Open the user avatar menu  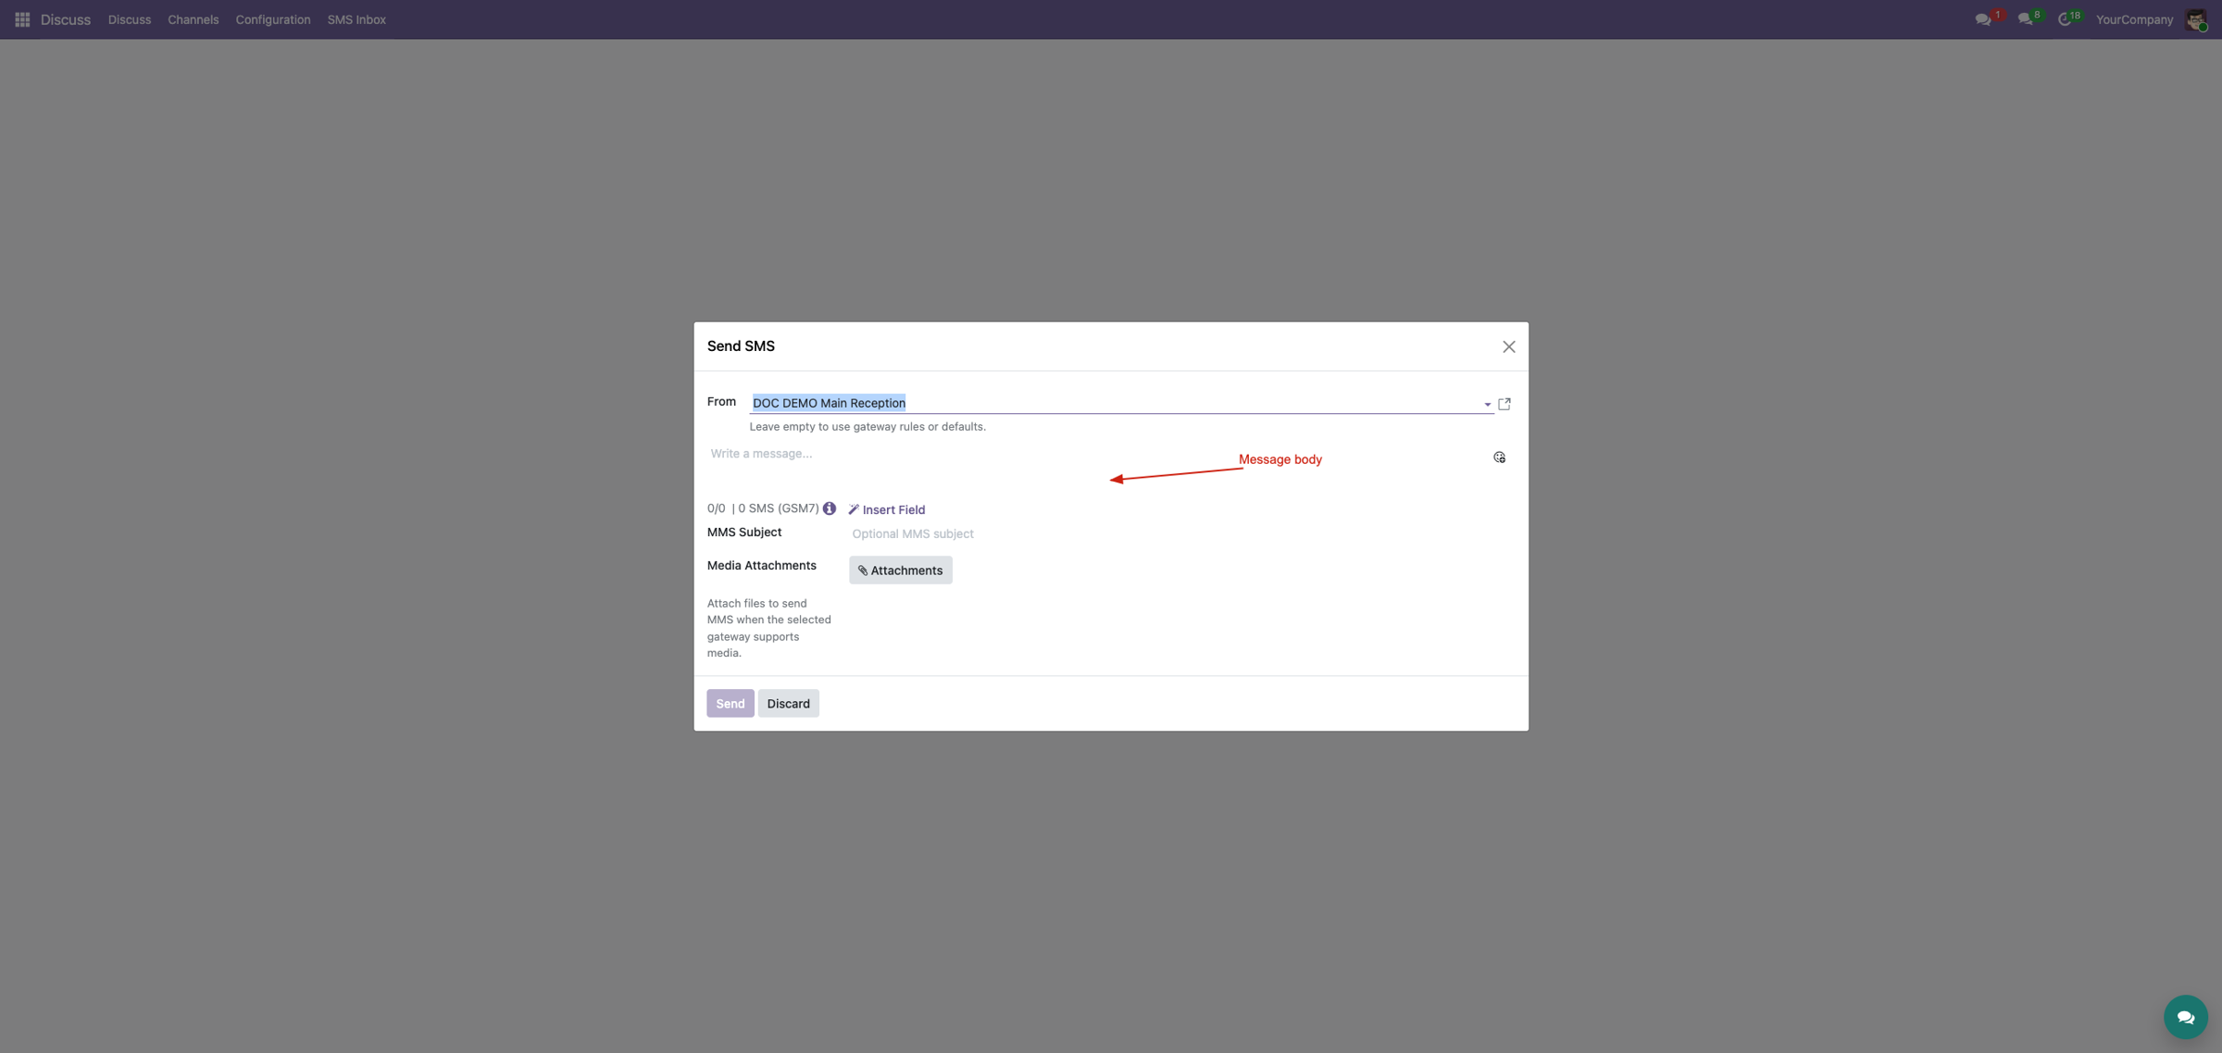[x=2196, y=19]
